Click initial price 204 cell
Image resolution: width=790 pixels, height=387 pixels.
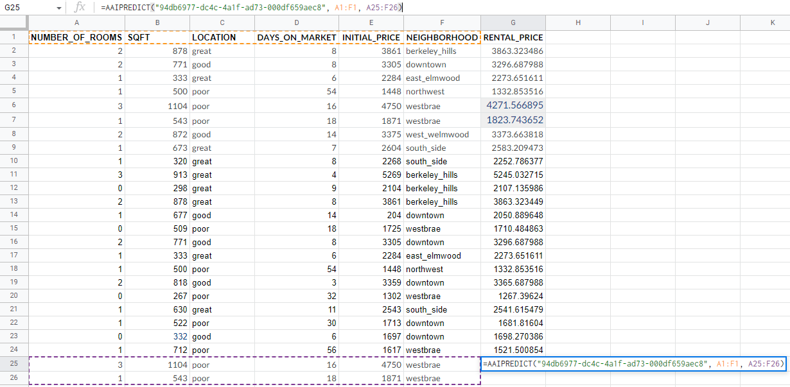pyautogui.click(x=371, y=215)
